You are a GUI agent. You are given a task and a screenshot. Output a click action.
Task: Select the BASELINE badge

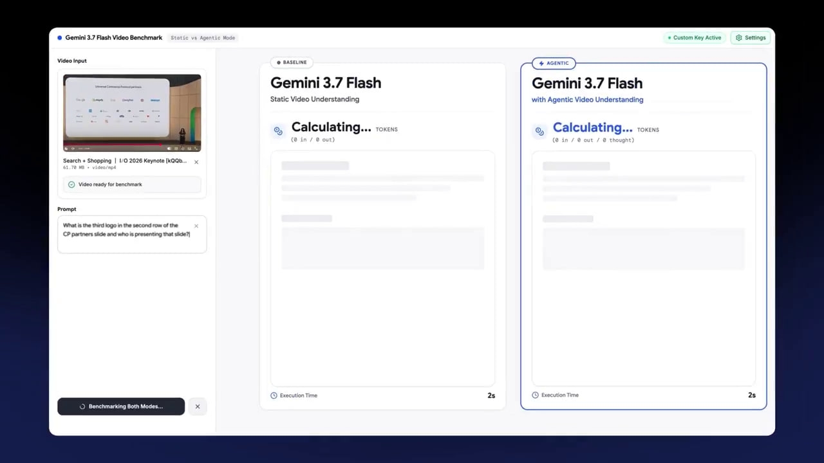click(x=292, y=62)
